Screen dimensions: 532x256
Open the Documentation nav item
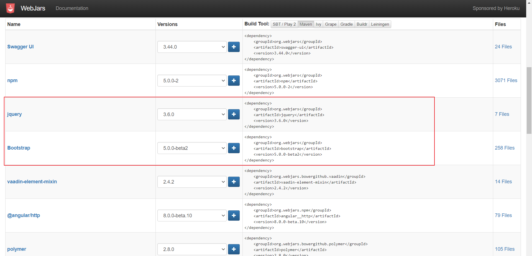click(x=72, y=8)
